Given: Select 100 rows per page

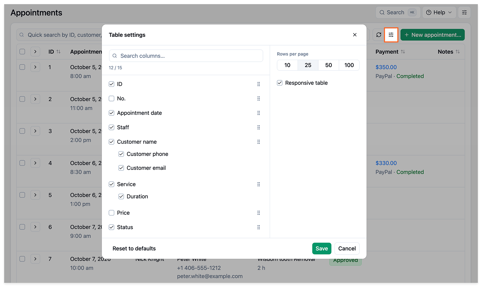Looking at the screenshot, I should click(349, 65).
